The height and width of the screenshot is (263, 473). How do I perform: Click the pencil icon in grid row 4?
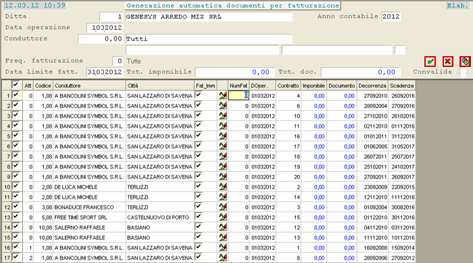tap(222, 126)
